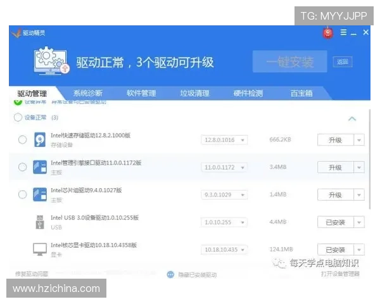
Task: Click 升级 for Intel管理引擎接口驱动
Action: coord(336,167)
